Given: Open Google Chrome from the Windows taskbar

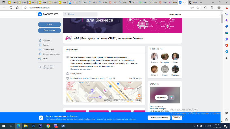Looking at the screenshot, I should (48, 126).
